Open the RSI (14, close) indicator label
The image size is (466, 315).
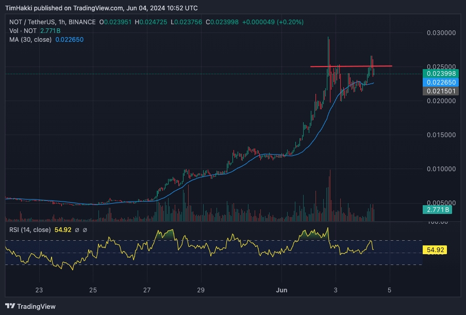[x=30, y=230]
